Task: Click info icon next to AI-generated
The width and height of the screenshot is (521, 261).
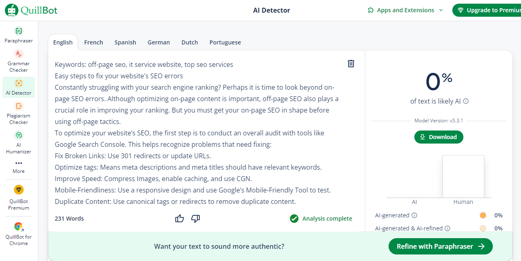Action: coord(414,215)
